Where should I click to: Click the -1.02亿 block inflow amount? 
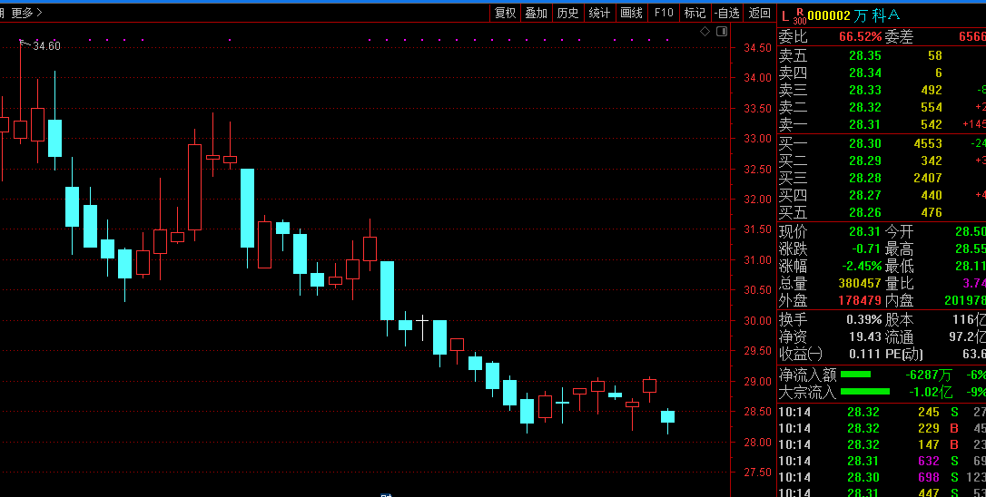(x=930, y=393)
